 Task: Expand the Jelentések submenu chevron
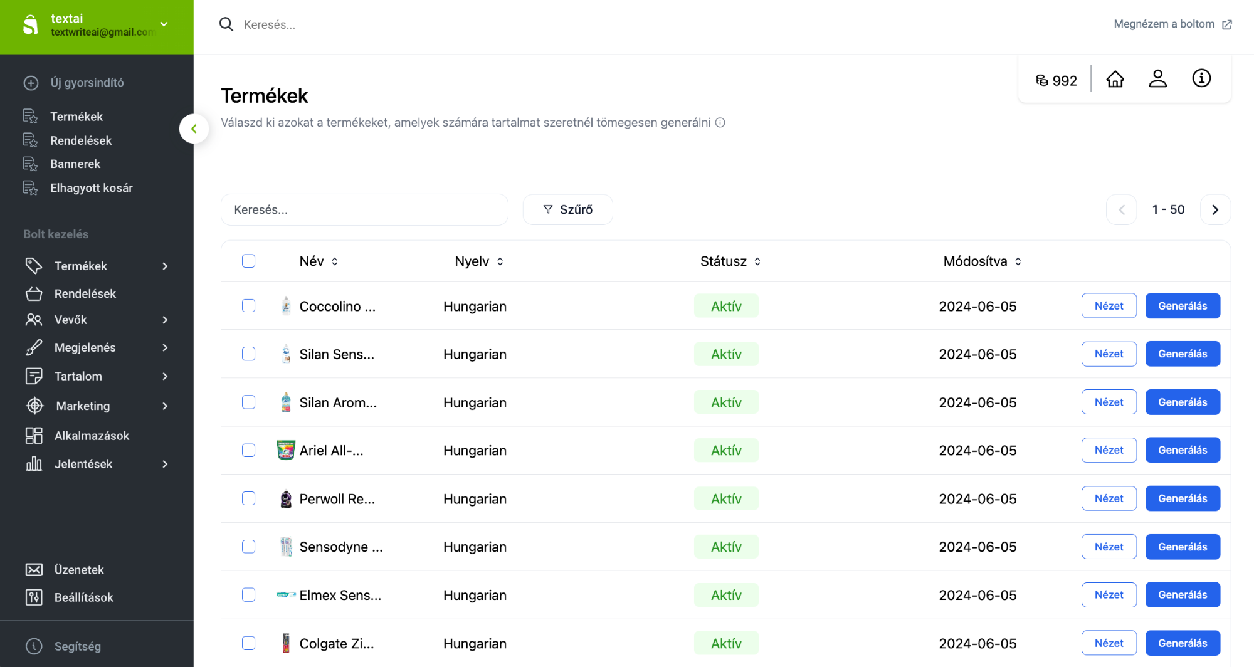165,465
